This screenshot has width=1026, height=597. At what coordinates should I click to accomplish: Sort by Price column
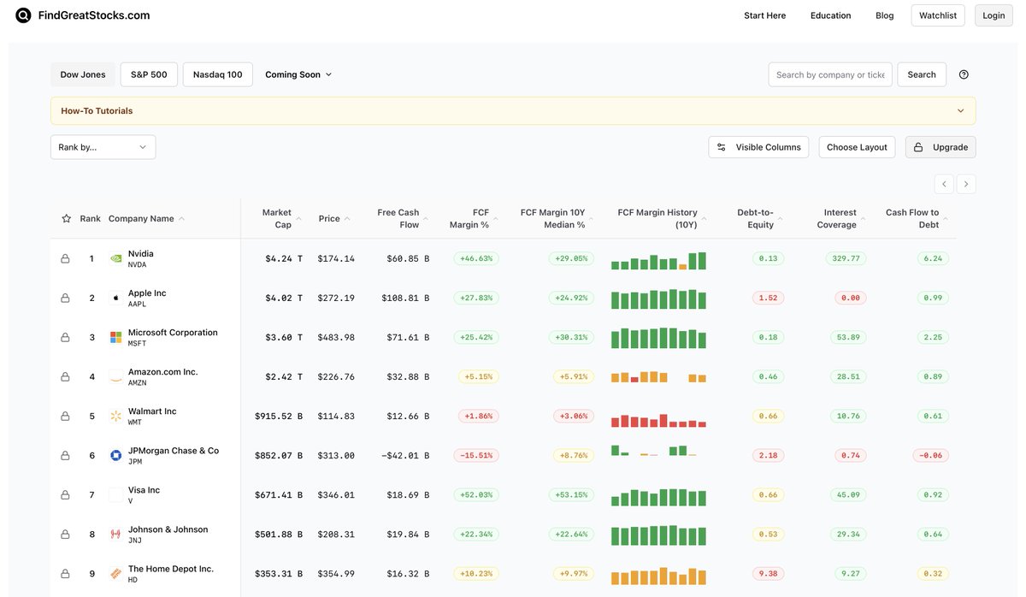pyautogui.click(x=333, y=218)
